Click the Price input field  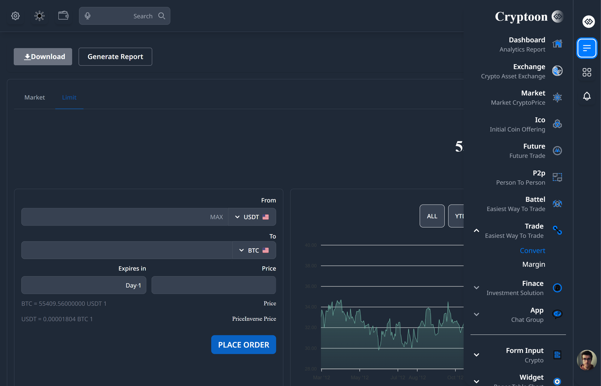click(x=213, y=285)
